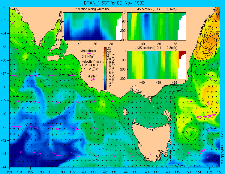Click the magenta wind stress legend arrow
Viewport: 225px width, 174px height.
89,53
